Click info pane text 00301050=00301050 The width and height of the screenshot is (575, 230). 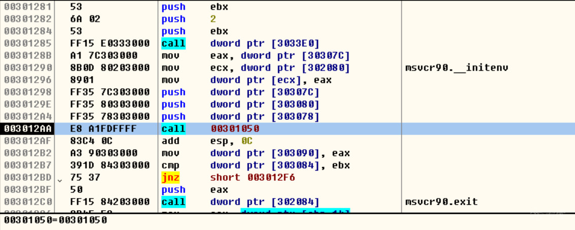point(55,220)
